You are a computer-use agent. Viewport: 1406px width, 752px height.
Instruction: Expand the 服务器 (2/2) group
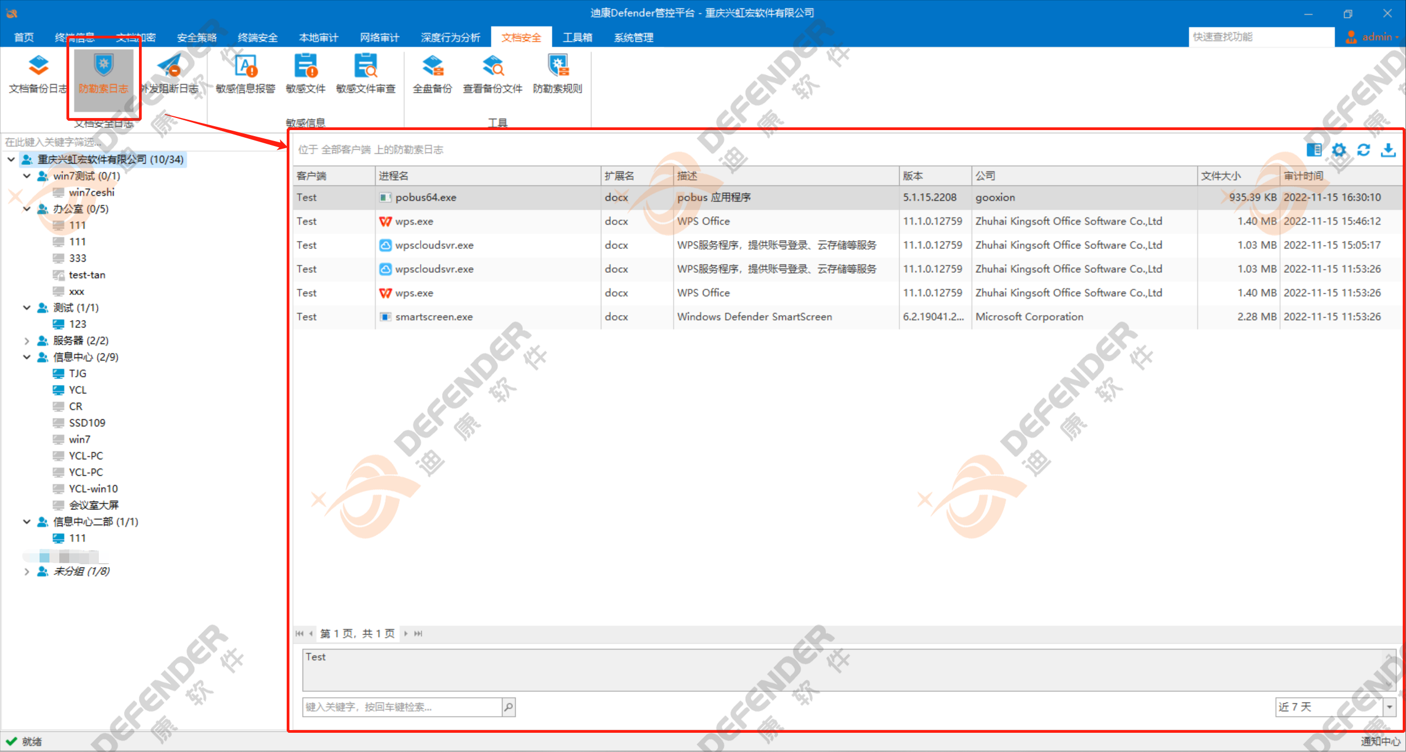click(x=26, y=340)
